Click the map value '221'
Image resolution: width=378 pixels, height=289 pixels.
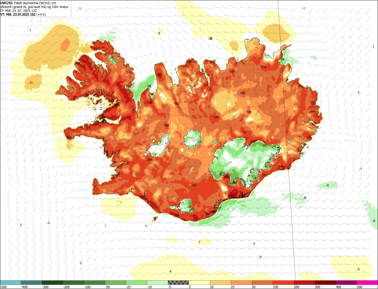[264, 175]
